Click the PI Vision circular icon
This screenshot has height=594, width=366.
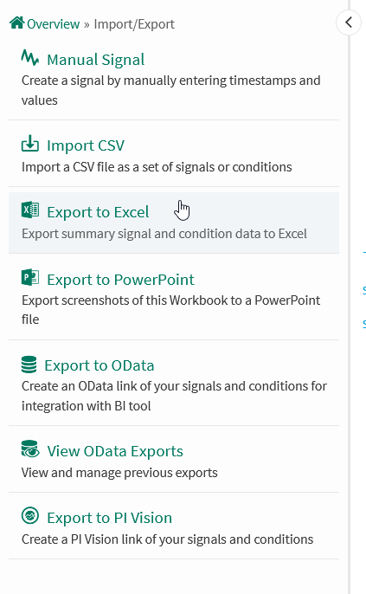coord(30,516)
